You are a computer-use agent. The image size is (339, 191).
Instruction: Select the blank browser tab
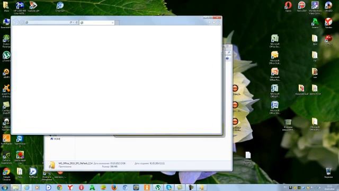coord(97,22)
